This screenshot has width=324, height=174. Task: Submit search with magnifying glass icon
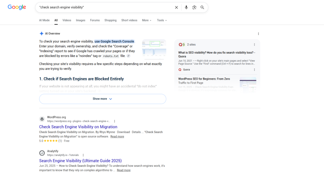pyautogui.click(x=202, y=8)
